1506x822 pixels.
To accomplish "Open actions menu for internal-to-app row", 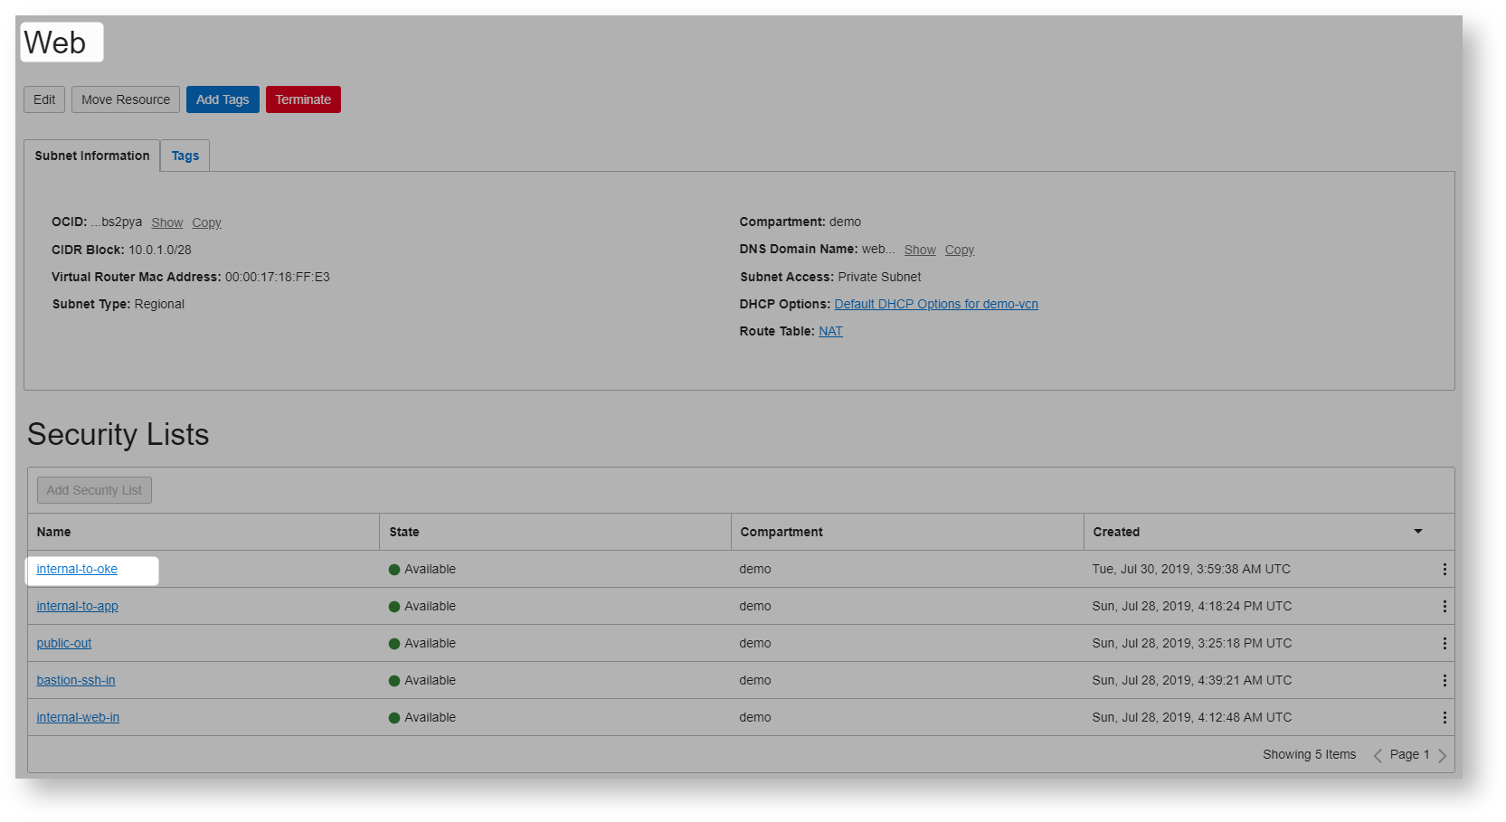I will tap(1444, 607).
